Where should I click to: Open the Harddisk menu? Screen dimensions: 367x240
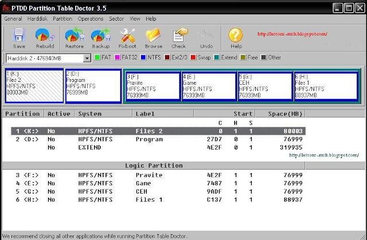tap(37, 19)
